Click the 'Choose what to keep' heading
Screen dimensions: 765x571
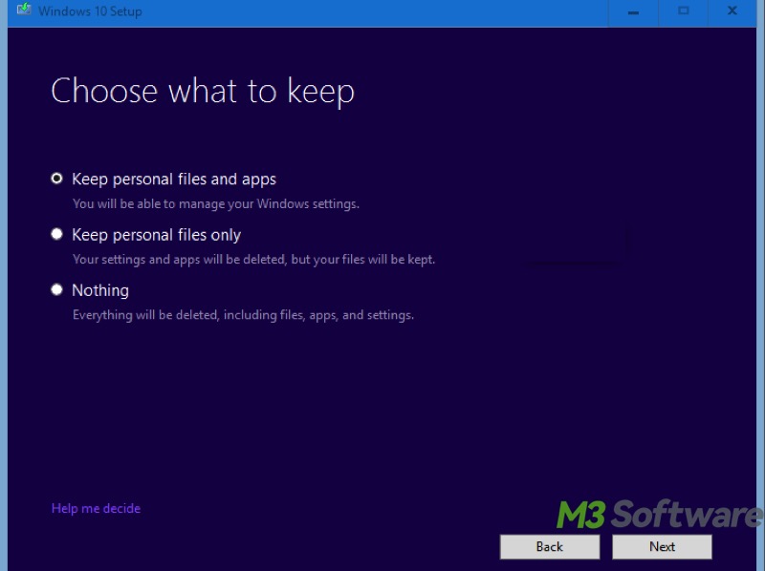[203, 92]
